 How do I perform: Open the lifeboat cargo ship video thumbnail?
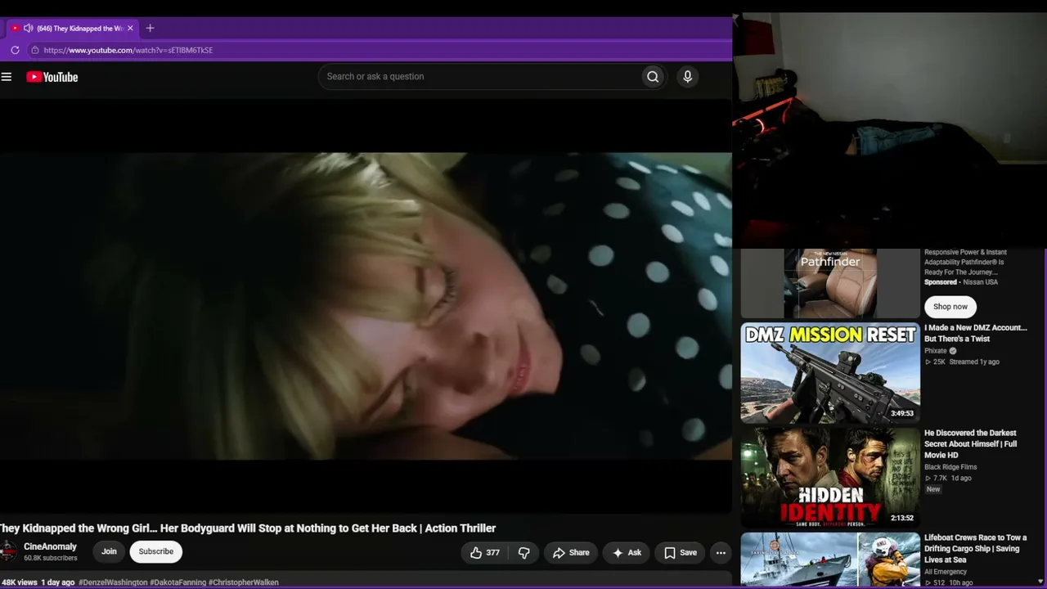pos(830,560)
